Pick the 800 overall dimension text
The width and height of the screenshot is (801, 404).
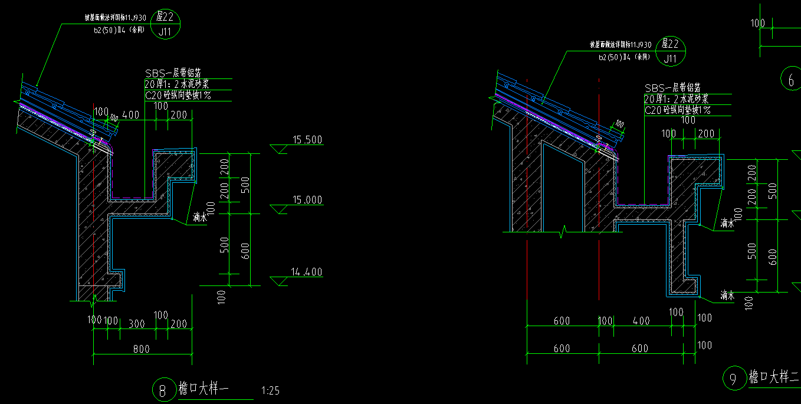coord(141,349)
